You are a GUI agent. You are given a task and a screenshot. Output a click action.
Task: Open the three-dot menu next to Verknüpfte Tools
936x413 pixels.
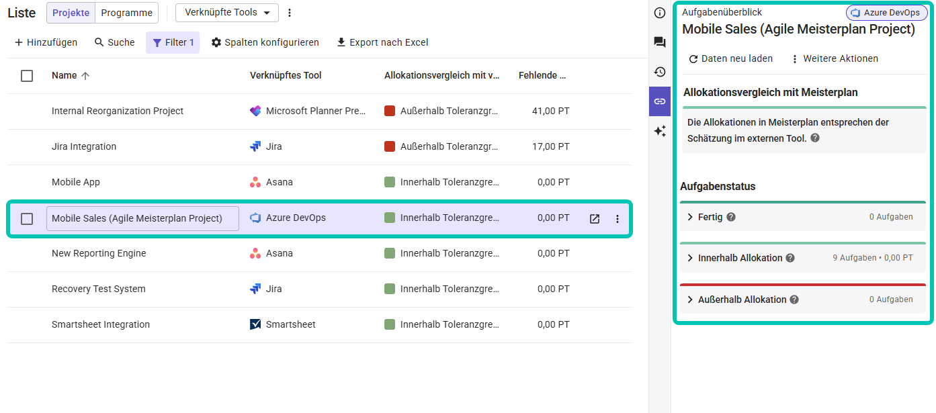[x=290, y=13]
